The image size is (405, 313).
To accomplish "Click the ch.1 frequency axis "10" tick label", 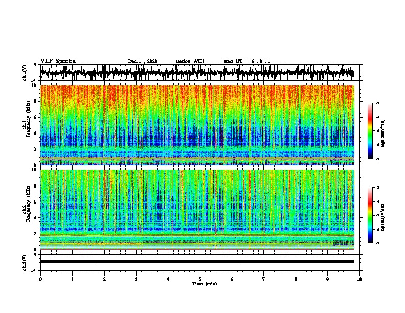I will point(34,85).
